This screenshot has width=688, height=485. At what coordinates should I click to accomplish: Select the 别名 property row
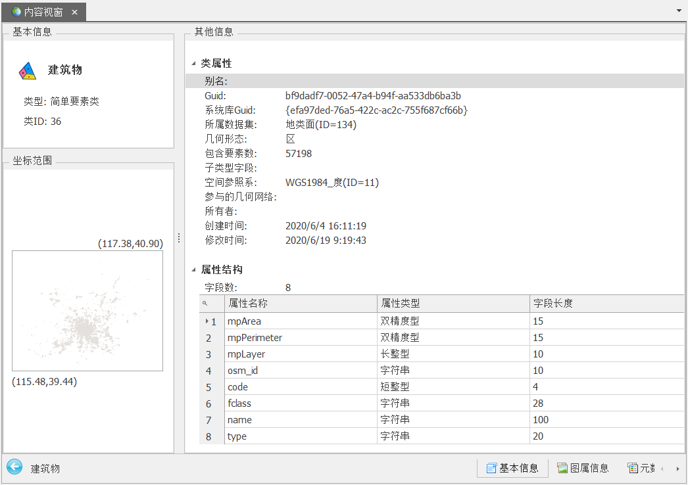(x=434, y=81)
